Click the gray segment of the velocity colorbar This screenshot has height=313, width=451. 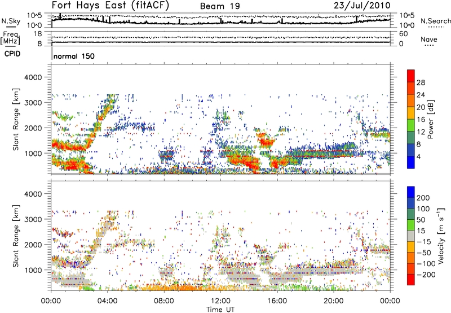(411, 236)
